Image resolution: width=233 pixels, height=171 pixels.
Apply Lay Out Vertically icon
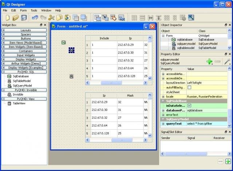tap(142, 18)
